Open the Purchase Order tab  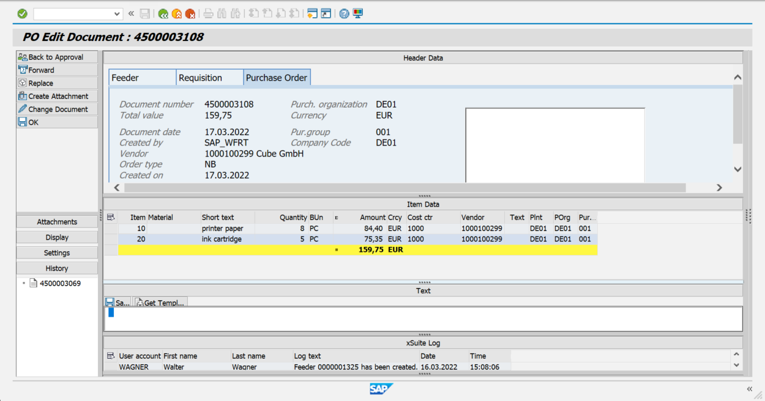277,77
